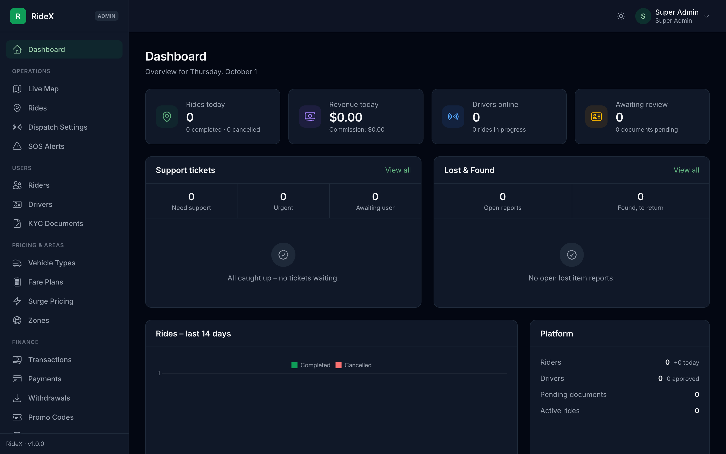The height and width of the screenshot is (454, 726).
Task: Click the Zones globe icon
Action: tap(17, 320)
